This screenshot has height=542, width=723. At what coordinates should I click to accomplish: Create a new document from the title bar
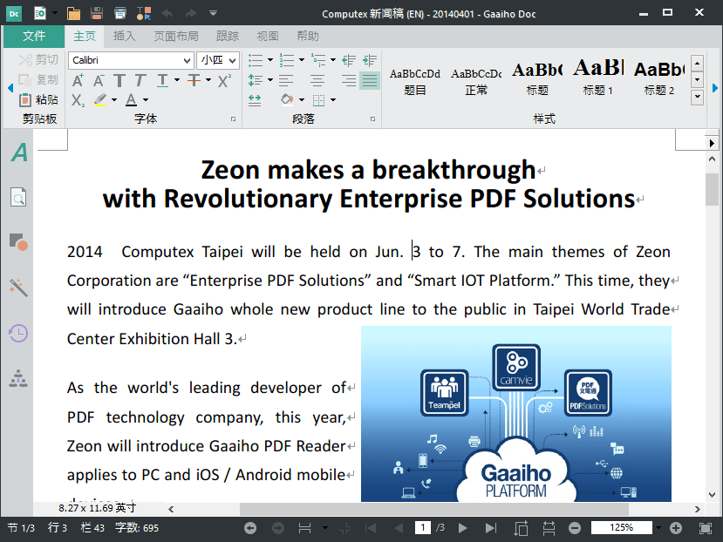[40, 13]
